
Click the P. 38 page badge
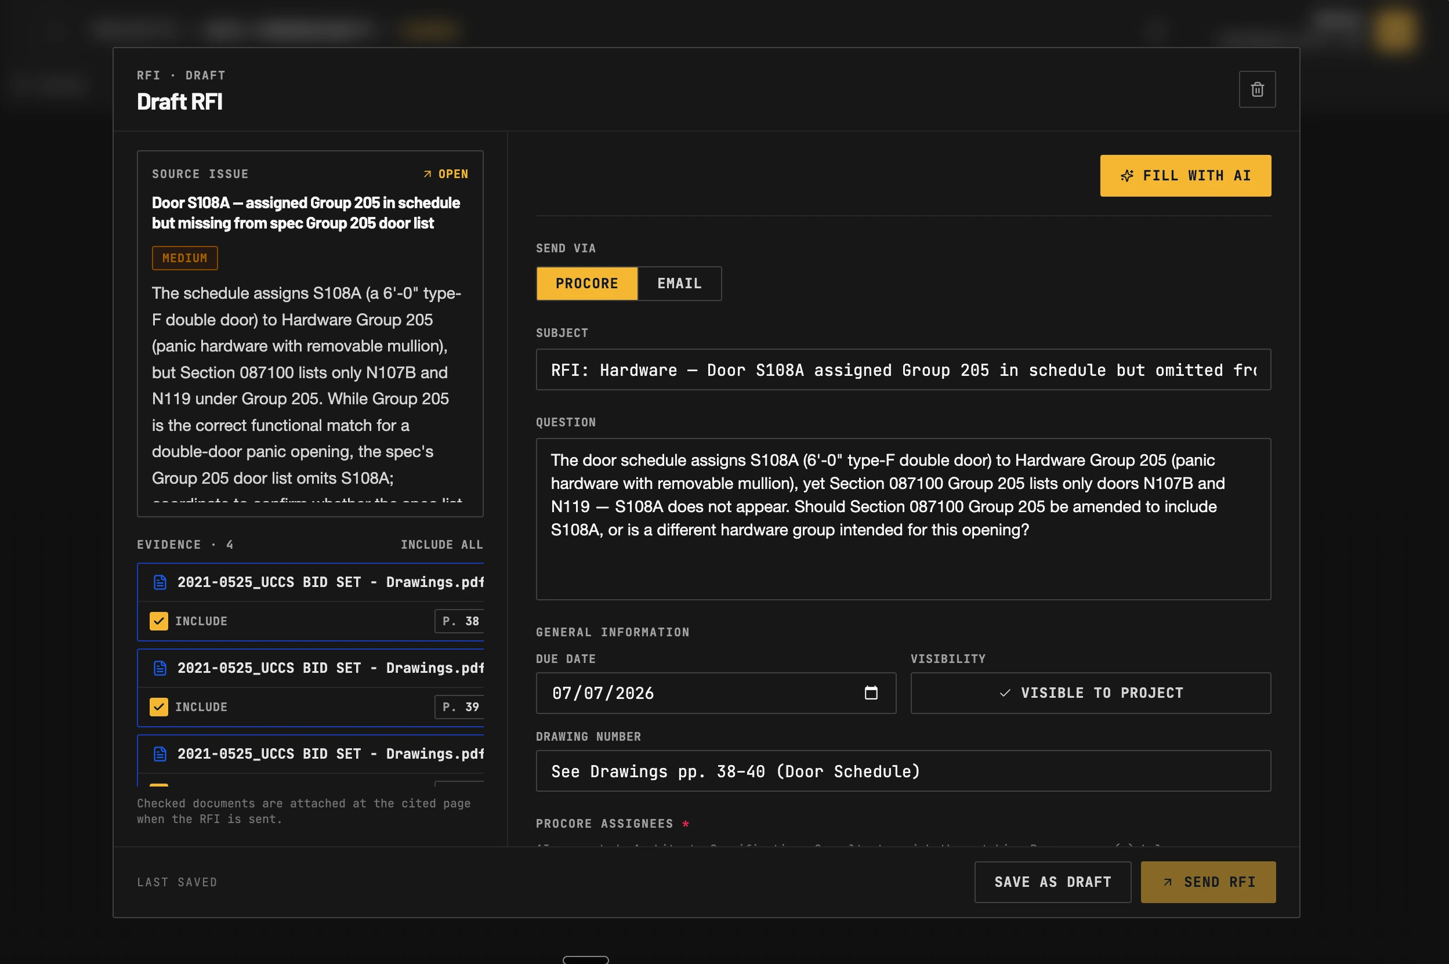tap(459, 621)
